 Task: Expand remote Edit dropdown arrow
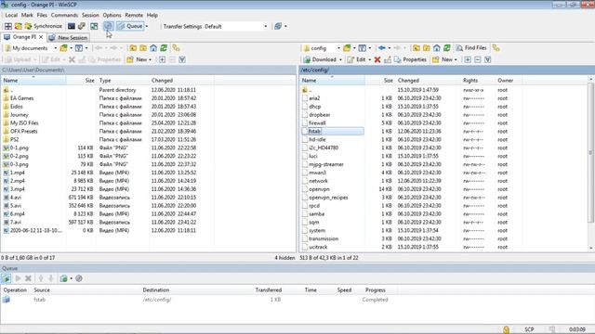point(370,59)
